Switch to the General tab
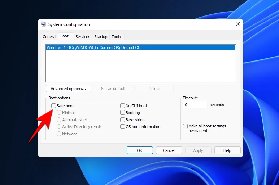 (49, 37)
